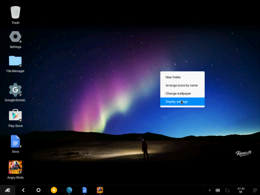This screenshot has height=195, width=260.
Task: Switch to Docs app in taskbar
Action: (85, 190)
